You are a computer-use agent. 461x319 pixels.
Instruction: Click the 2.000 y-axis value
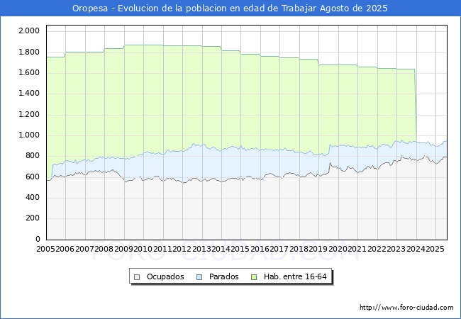coord(28,31)
